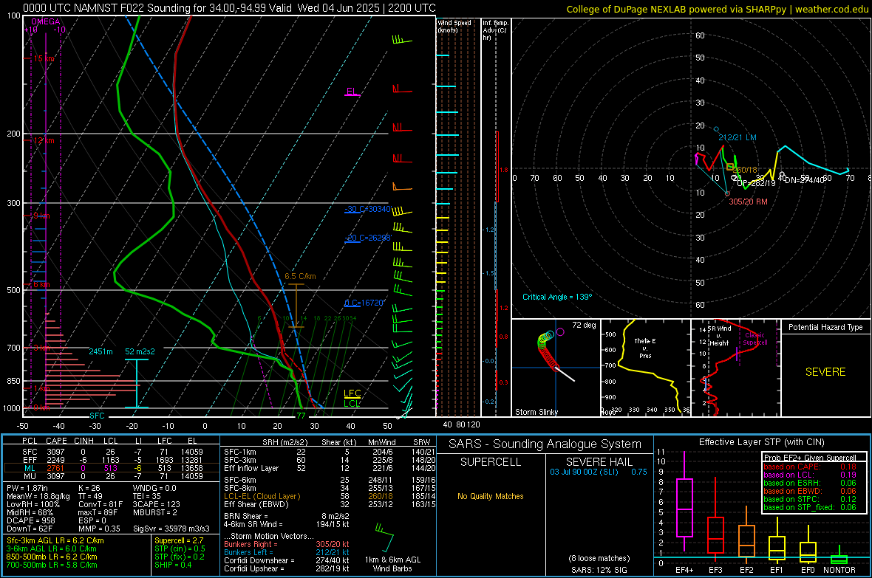
Task: Click the 0 C=16720' freezing level label
Action: pos(364,303)
